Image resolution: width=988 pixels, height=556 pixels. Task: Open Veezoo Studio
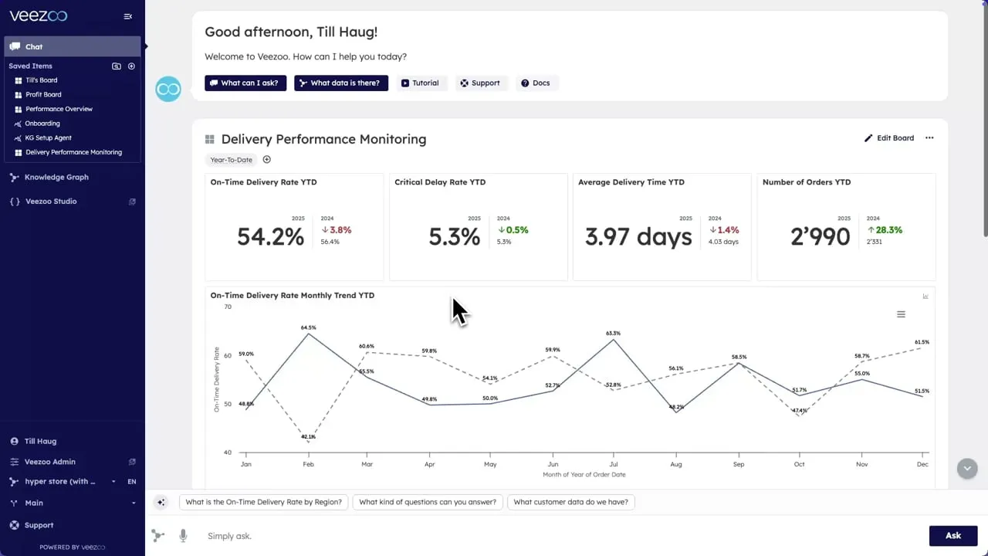[50, 202]
